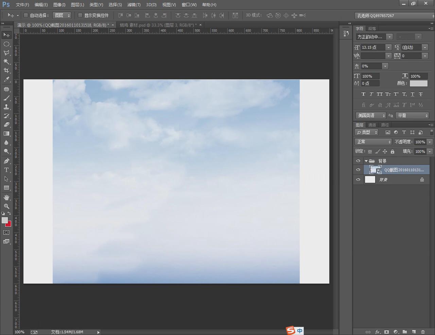Select the Healing Brush tool
Image resolution: width=435 pixels, height=335 pixels.
coord(6,89)
